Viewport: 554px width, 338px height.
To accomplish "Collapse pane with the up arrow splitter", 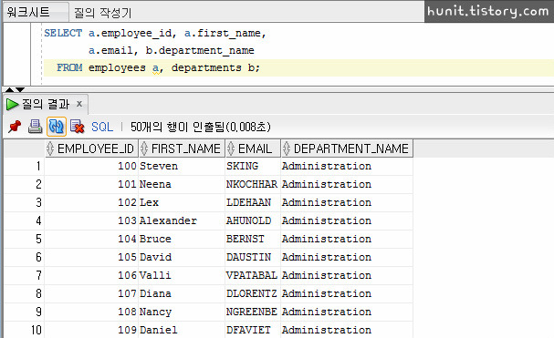I will click(9, 89).
